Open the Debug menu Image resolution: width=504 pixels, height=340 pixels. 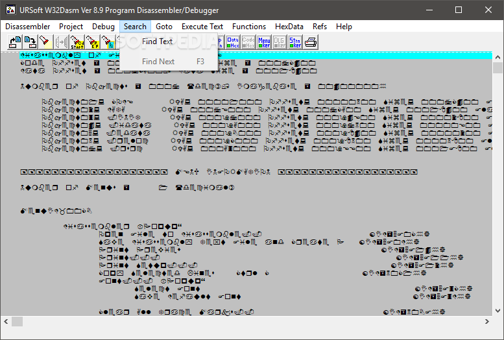pyautogui.click(x=103, y=27)
